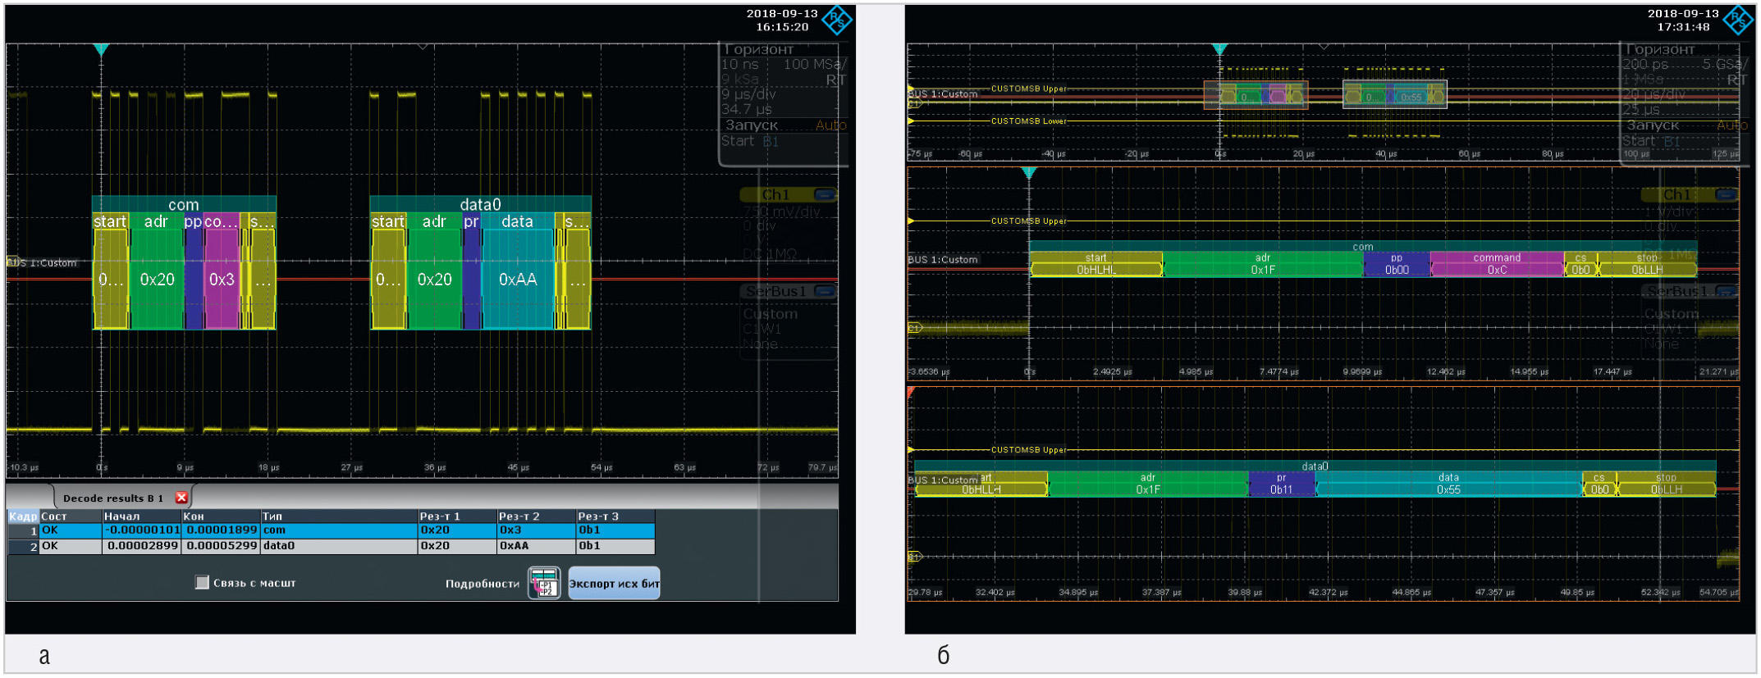Click the start 0bHLHL field in panel б
Screen dimensions: 1761x678
(1096, 264)
